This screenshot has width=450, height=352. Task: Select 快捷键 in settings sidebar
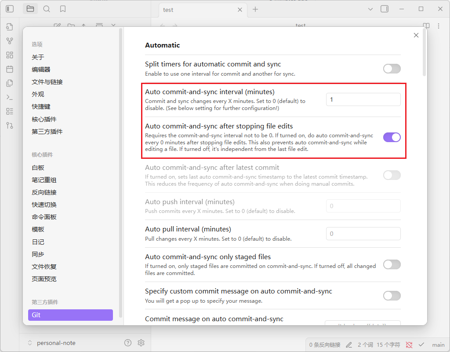41,106
